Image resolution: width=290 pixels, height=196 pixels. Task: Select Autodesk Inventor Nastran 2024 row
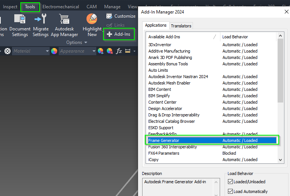click(x=212, y=77)
